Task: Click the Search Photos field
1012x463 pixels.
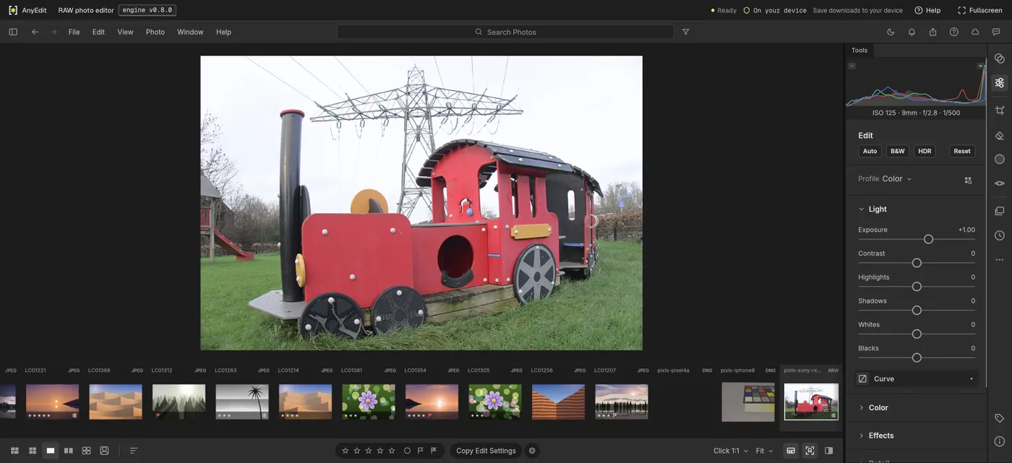Action: [x=505, y=32]
